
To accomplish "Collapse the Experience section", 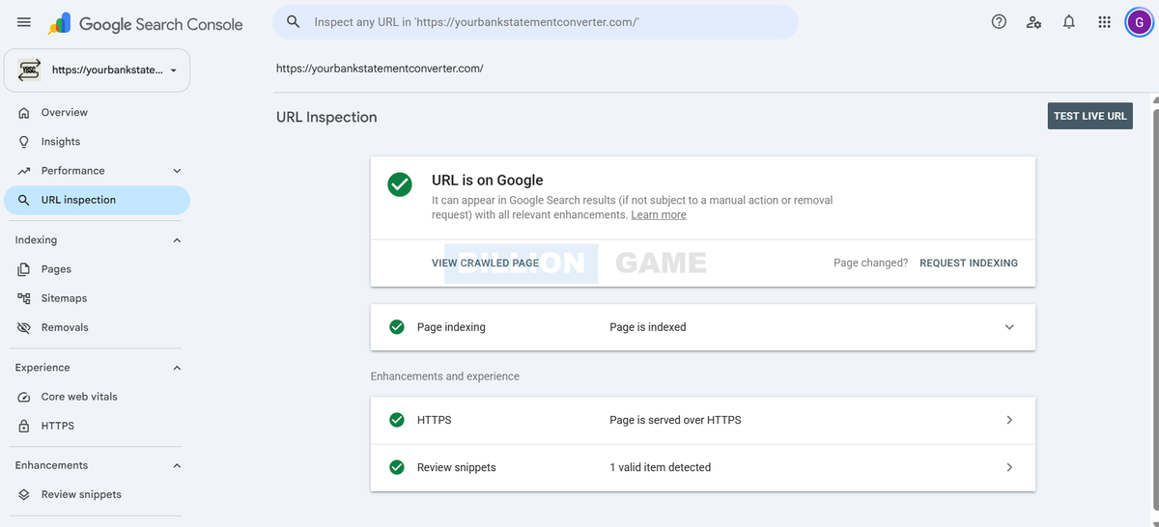I will pos(176,368).
